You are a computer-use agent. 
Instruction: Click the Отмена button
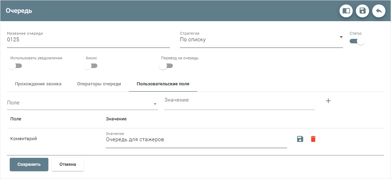pos(68,164)
